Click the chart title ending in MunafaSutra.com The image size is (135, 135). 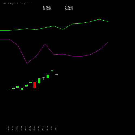click(17, 4)
